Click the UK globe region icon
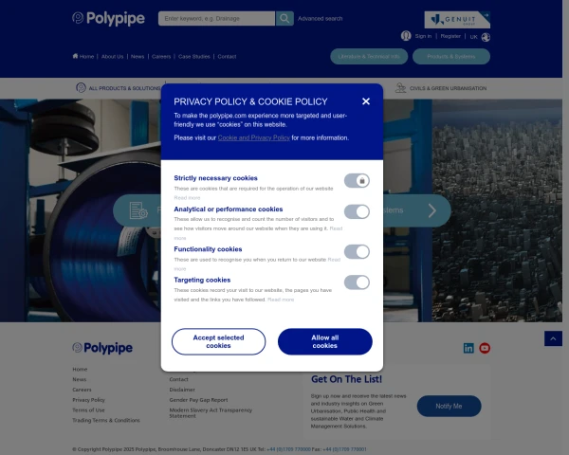The height and width of the screenshot is (455, 569). click(x=486, y=37)
